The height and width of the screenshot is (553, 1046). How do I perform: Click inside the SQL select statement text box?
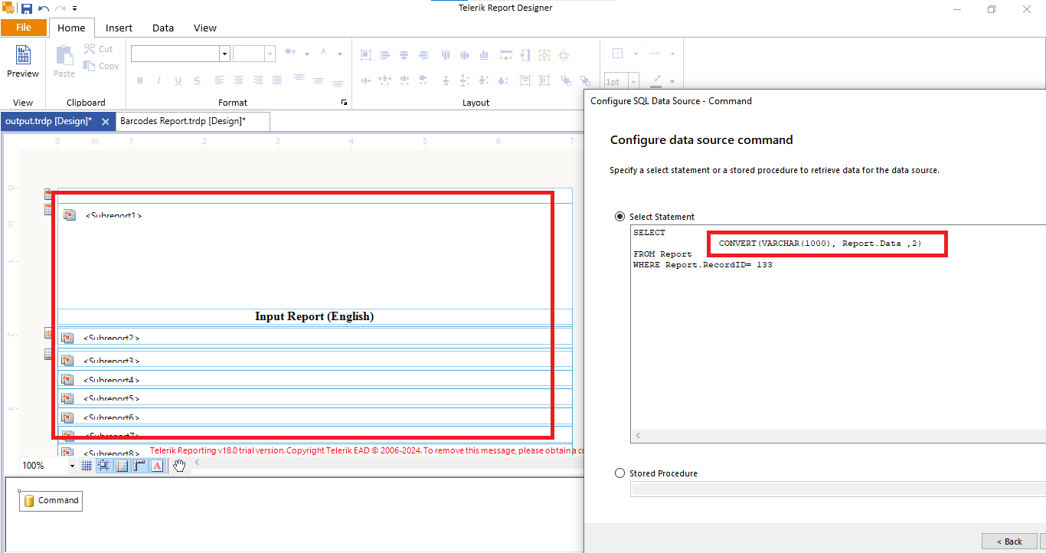(835, 345)
